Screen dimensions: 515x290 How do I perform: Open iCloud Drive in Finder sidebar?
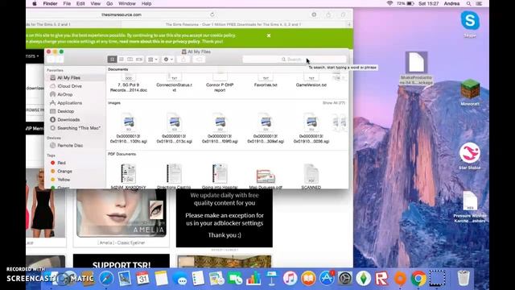point(69,86)
